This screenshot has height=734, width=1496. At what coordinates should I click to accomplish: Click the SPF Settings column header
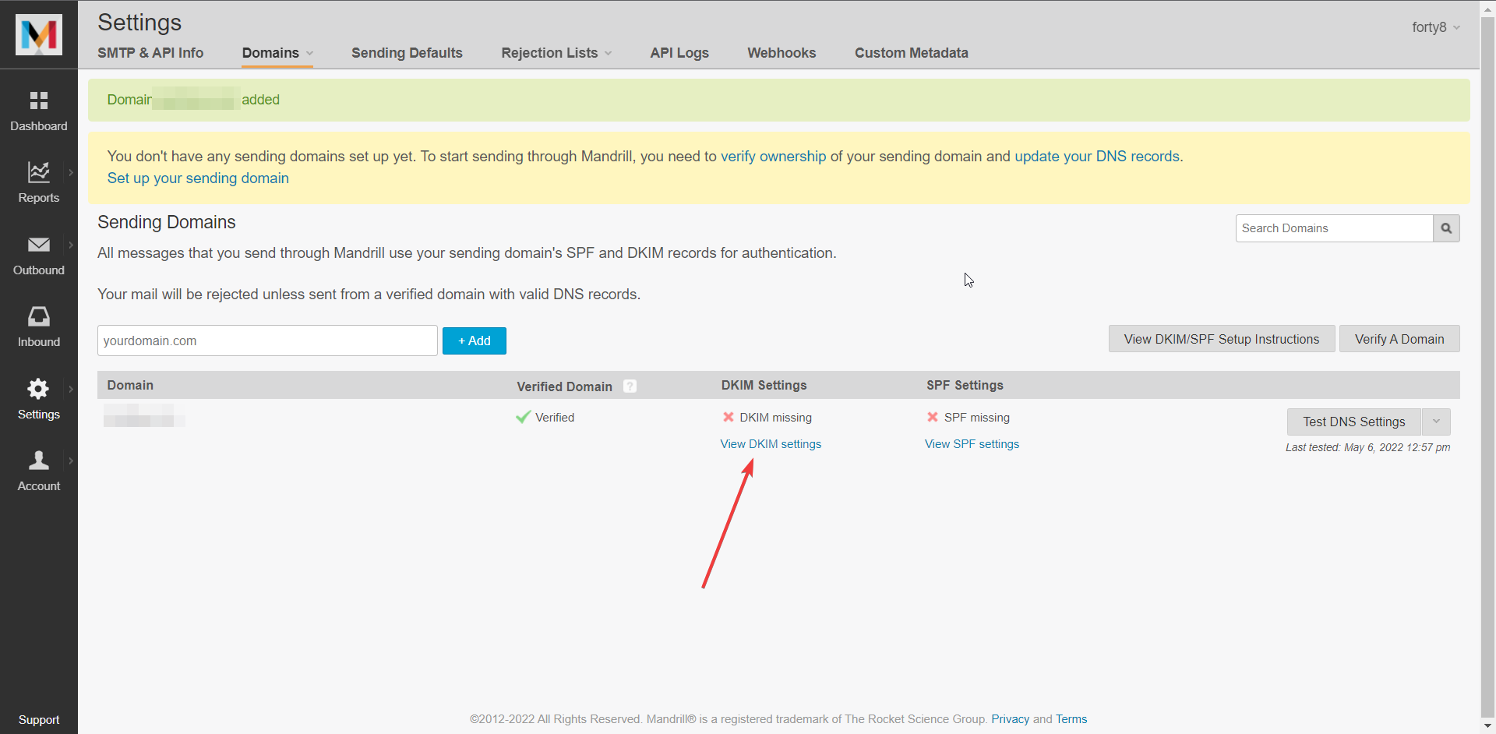(965, 385)
